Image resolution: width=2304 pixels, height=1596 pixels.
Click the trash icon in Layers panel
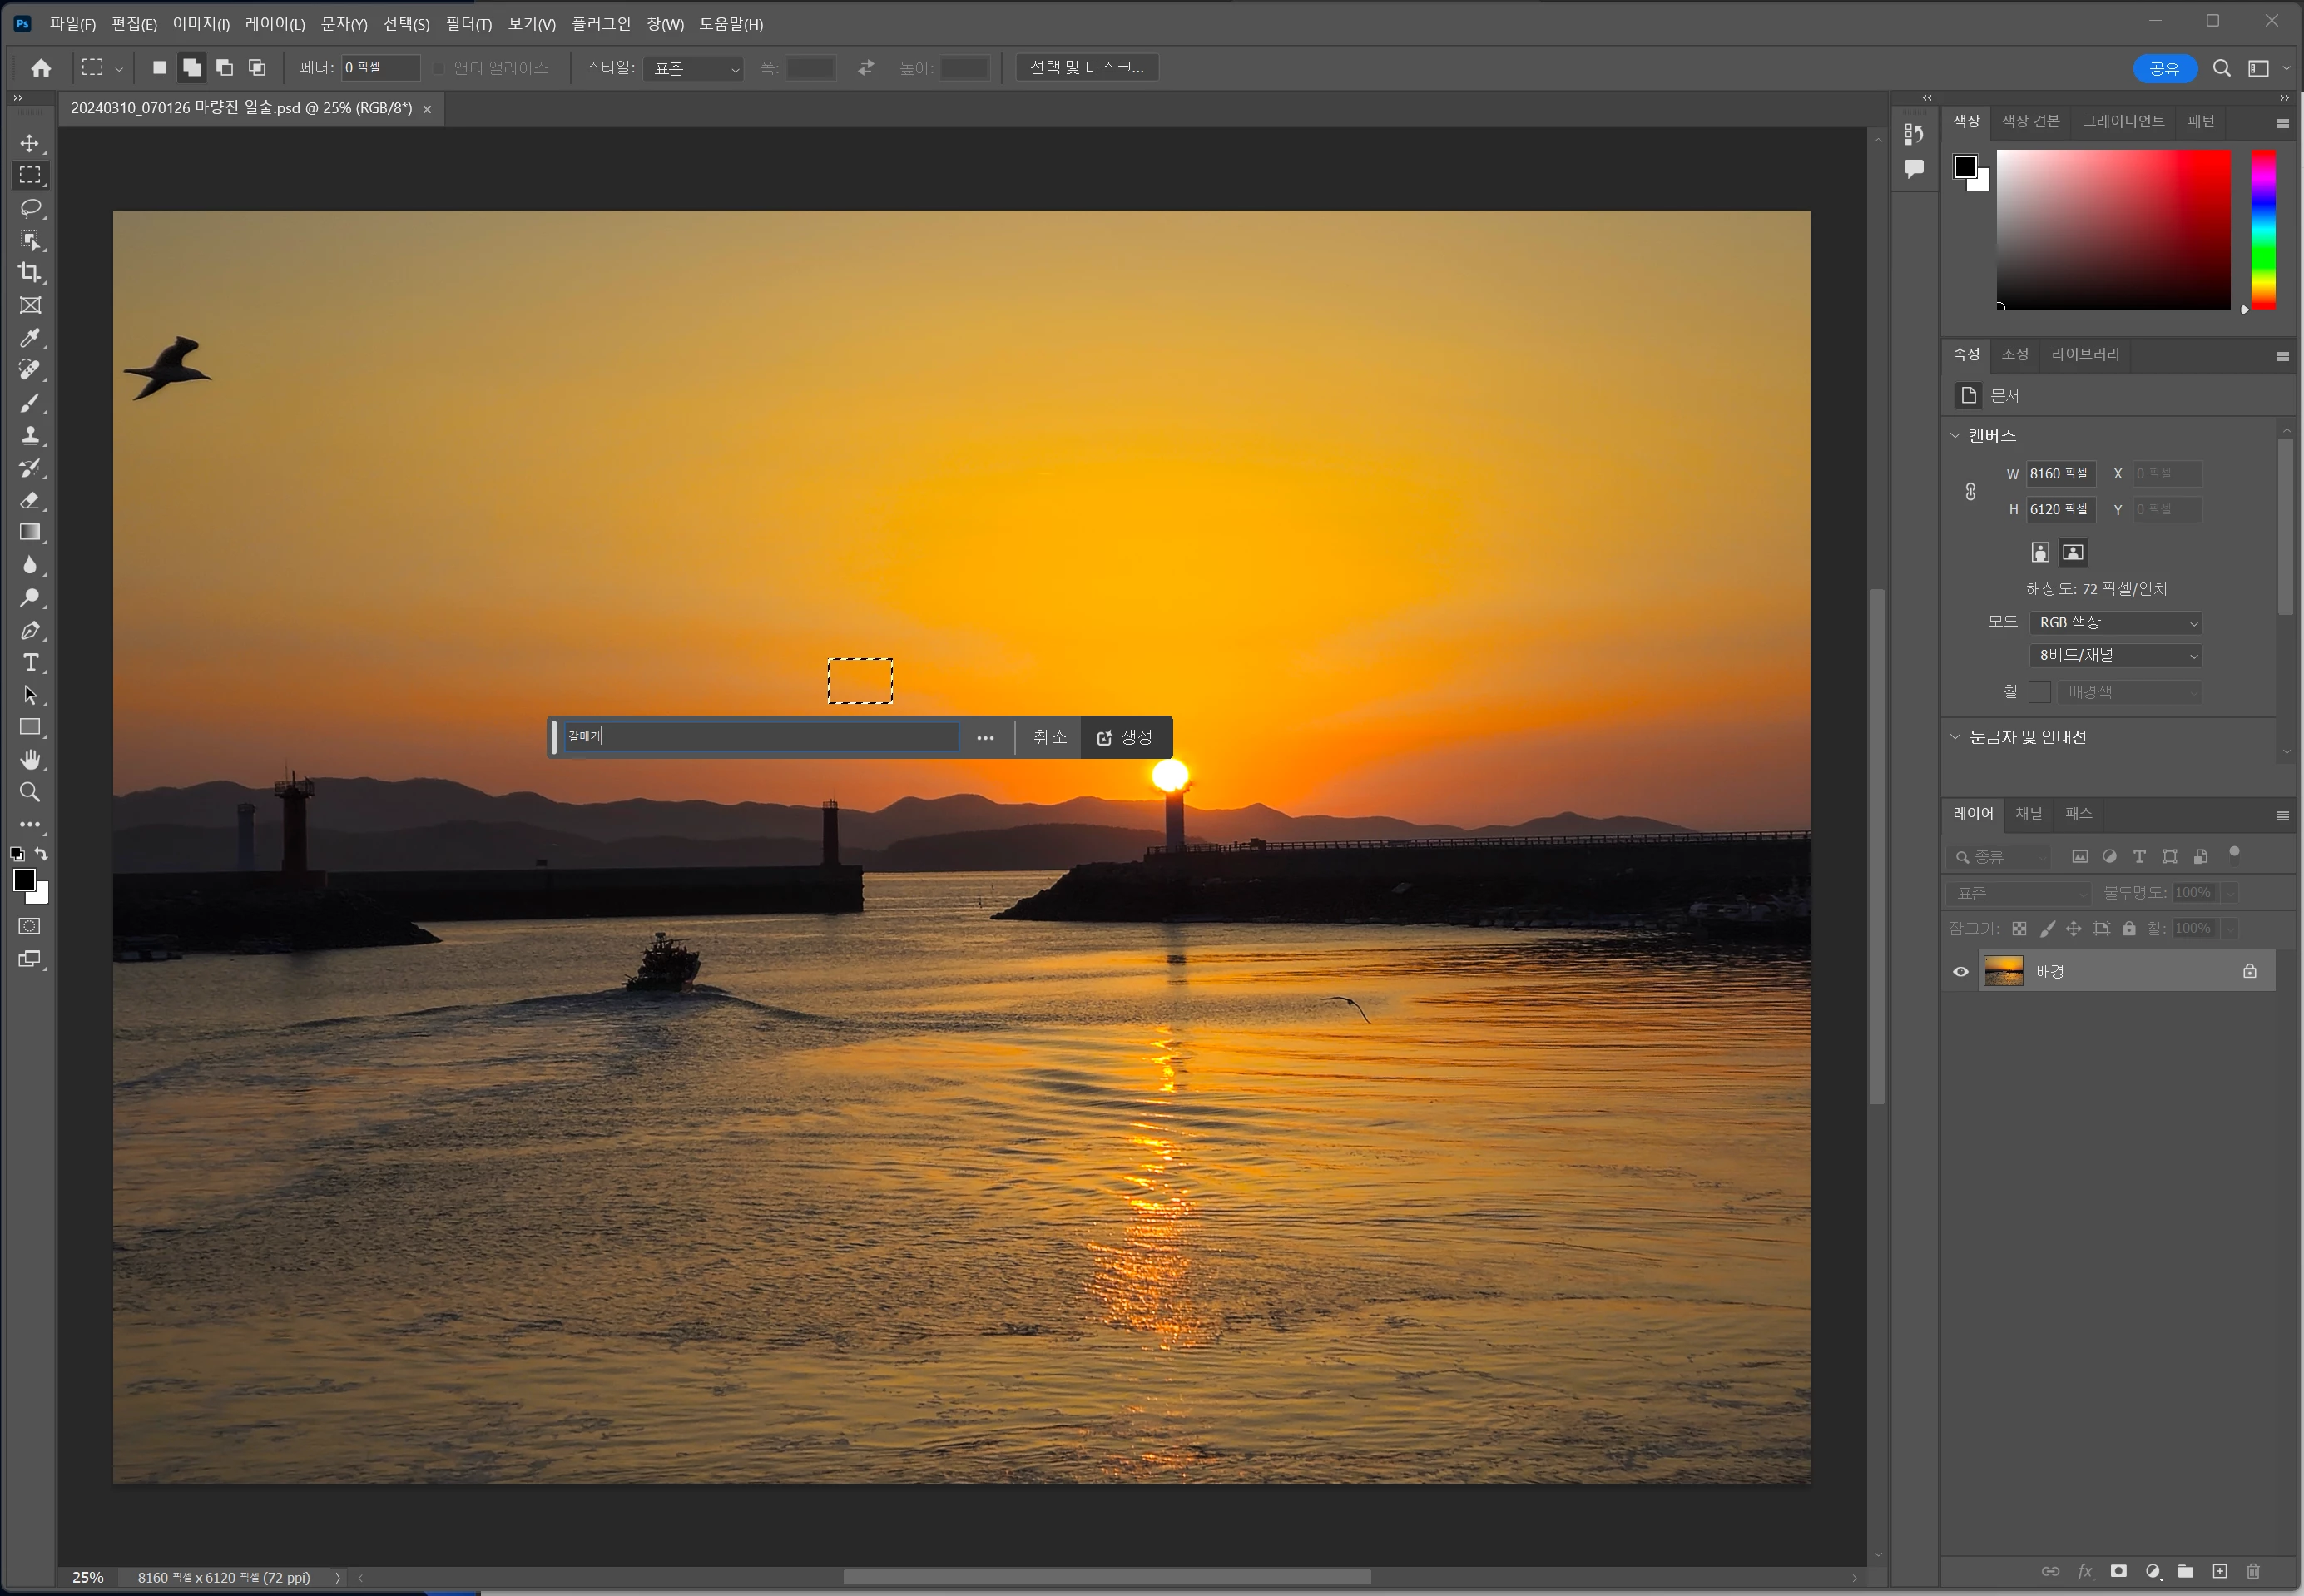coord(2252,1571)
